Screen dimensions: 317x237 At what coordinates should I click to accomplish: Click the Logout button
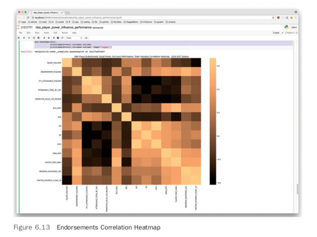(x=294, y=27)
